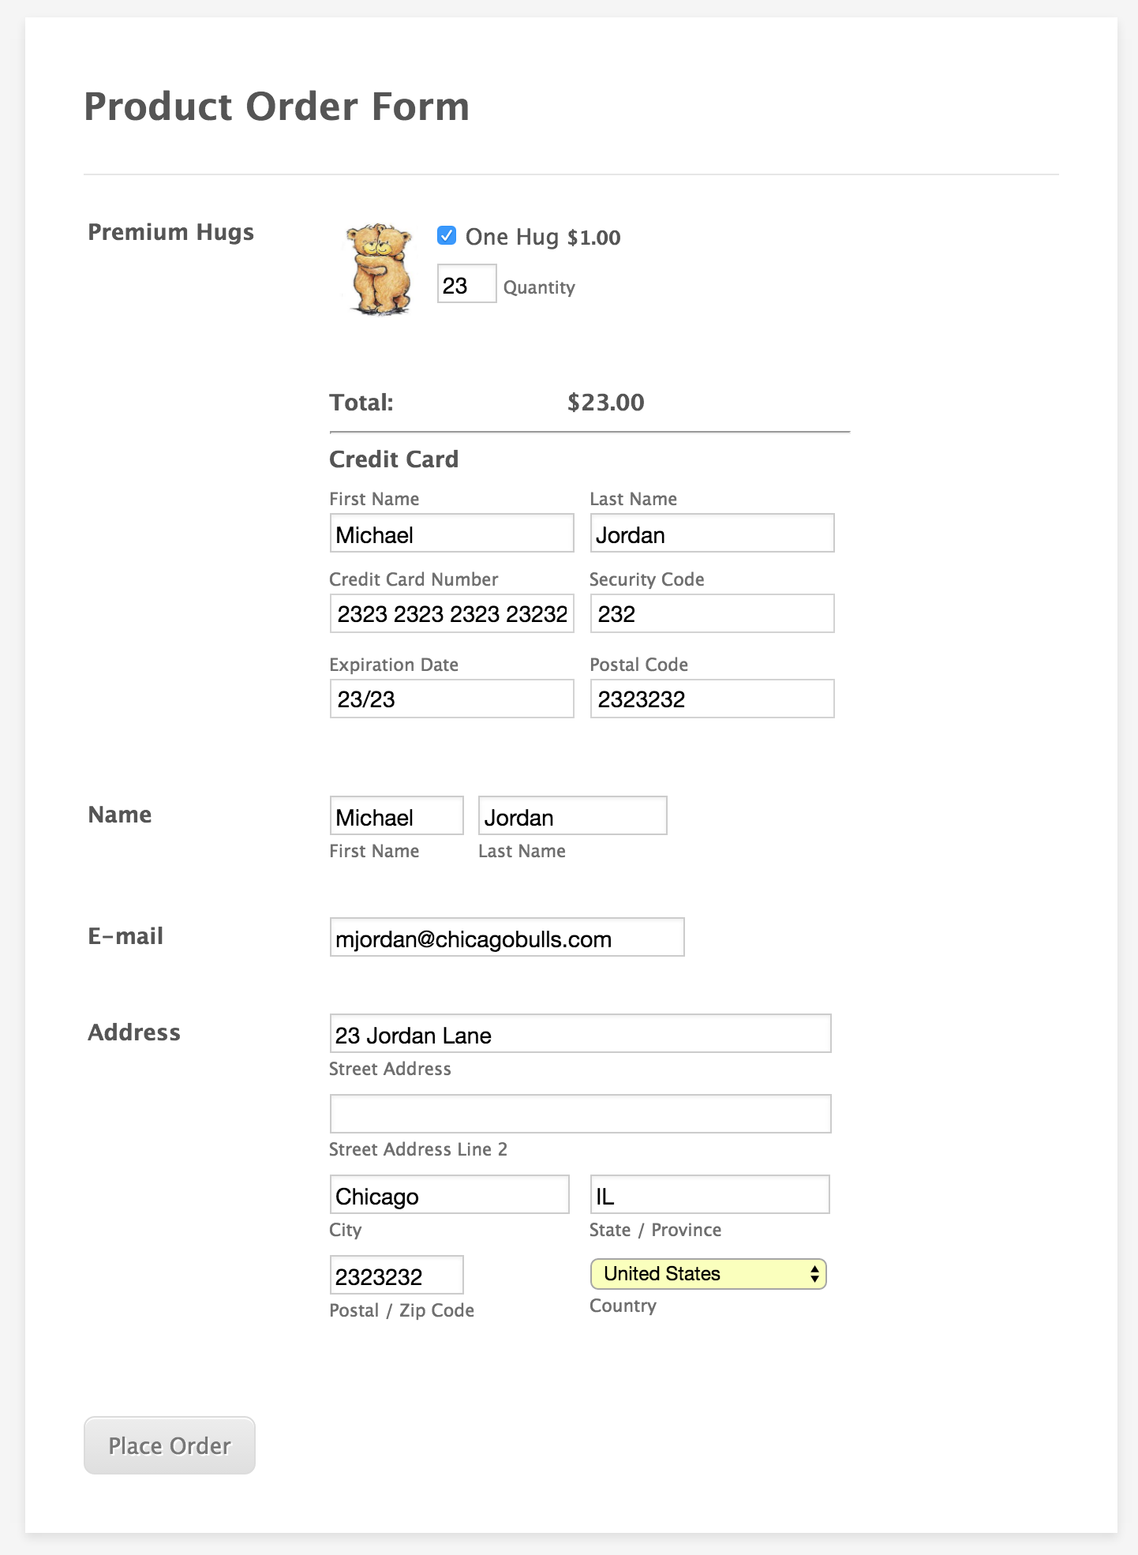The image size is (1138, 1555).
Task: Click the Street Address field
Action: [x=580, y=1034]
